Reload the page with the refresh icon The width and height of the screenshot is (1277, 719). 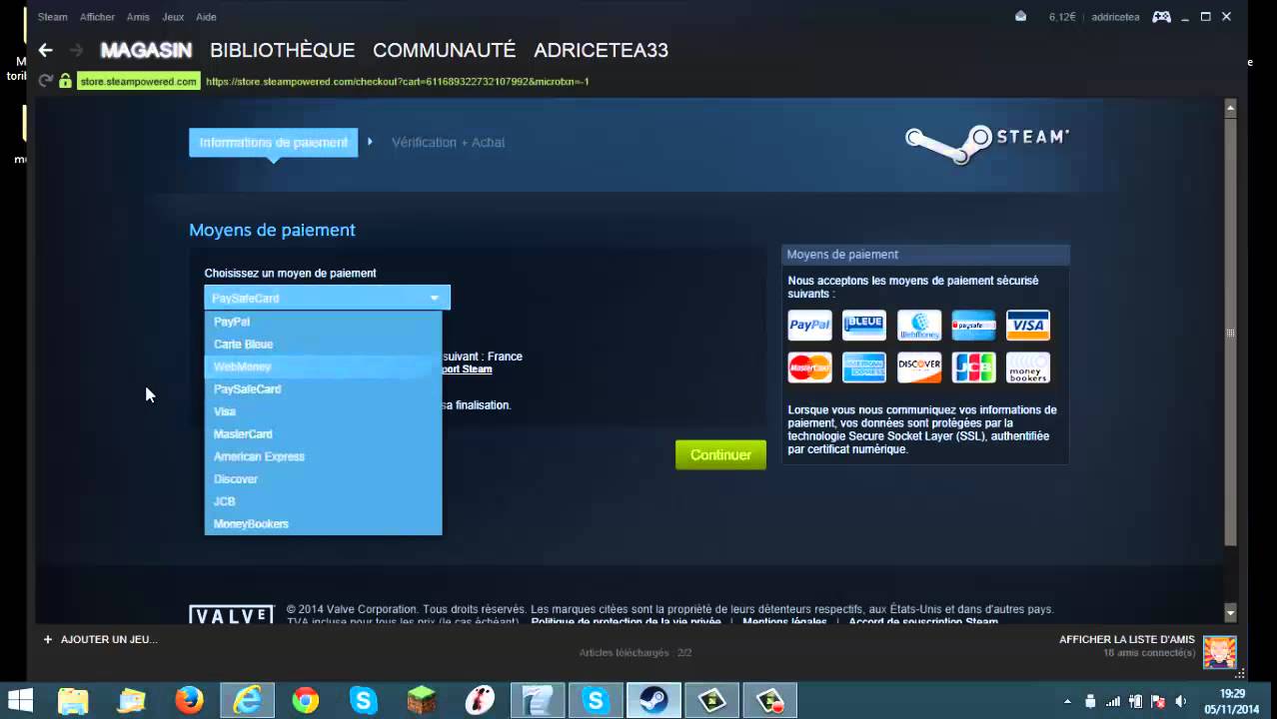coord(45,81)
